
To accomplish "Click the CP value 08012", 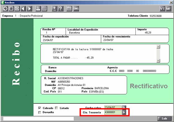I will pyautogui.click(x=61, y=88).
